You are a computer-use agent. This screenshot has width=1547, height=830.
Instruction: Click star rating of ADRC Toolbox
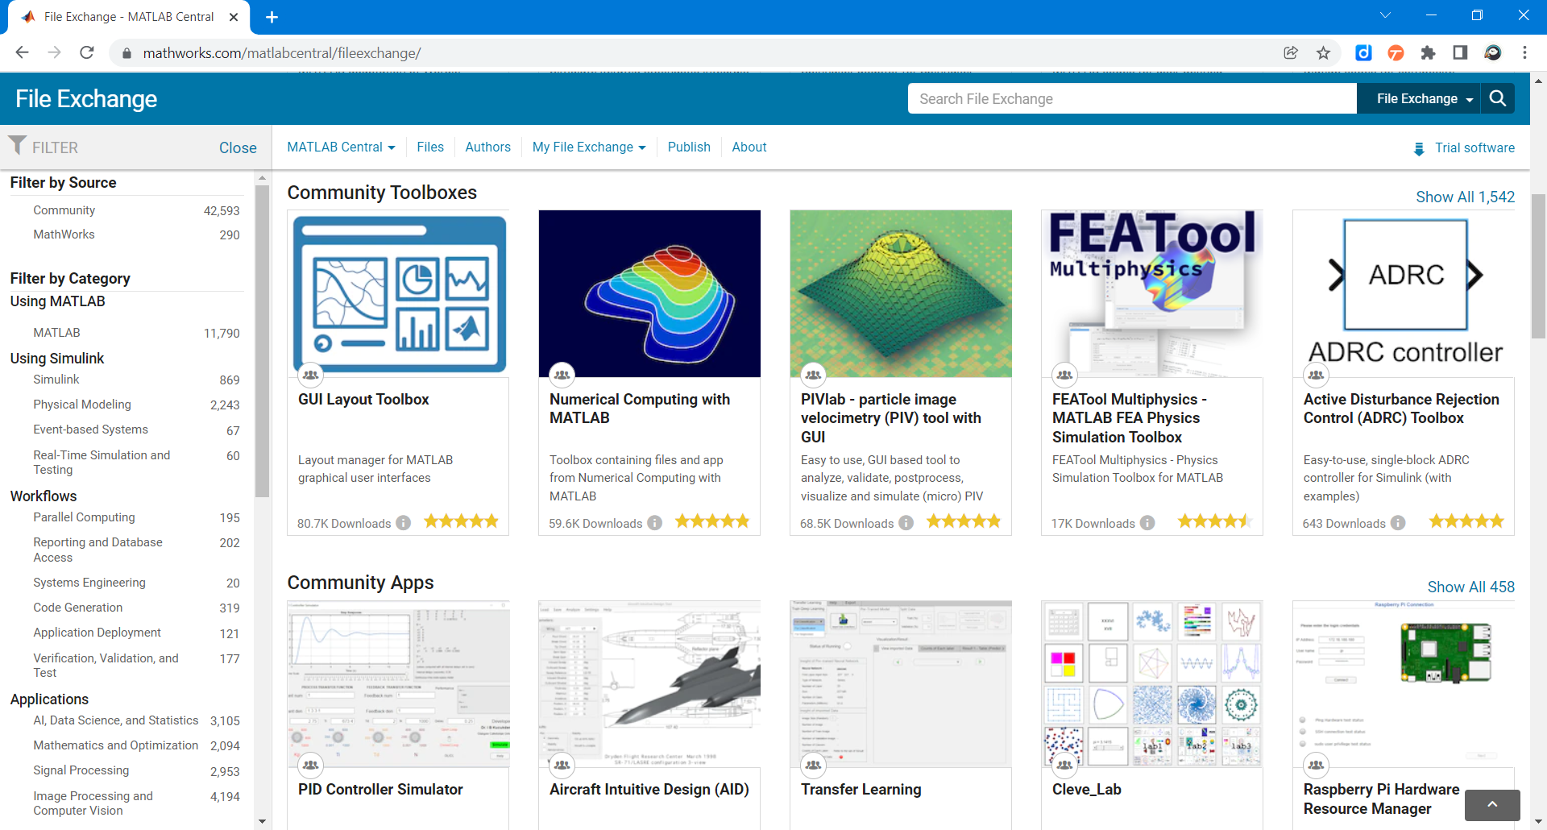tap(1466, 521)
